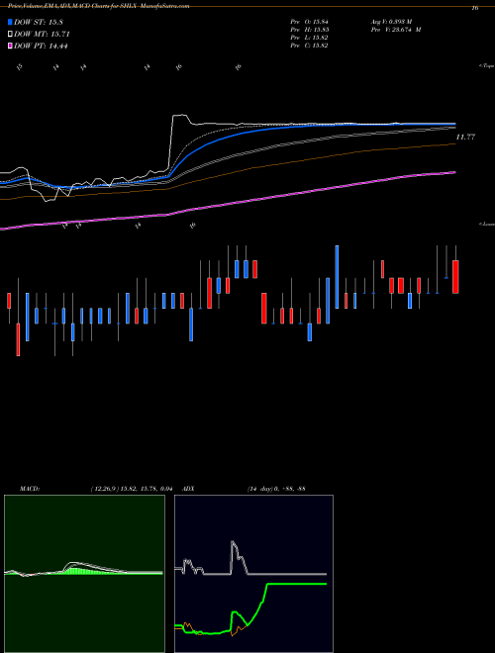Click the 11.77 price label
Viewport: 495px width, 653px height.
coord(465,137)
